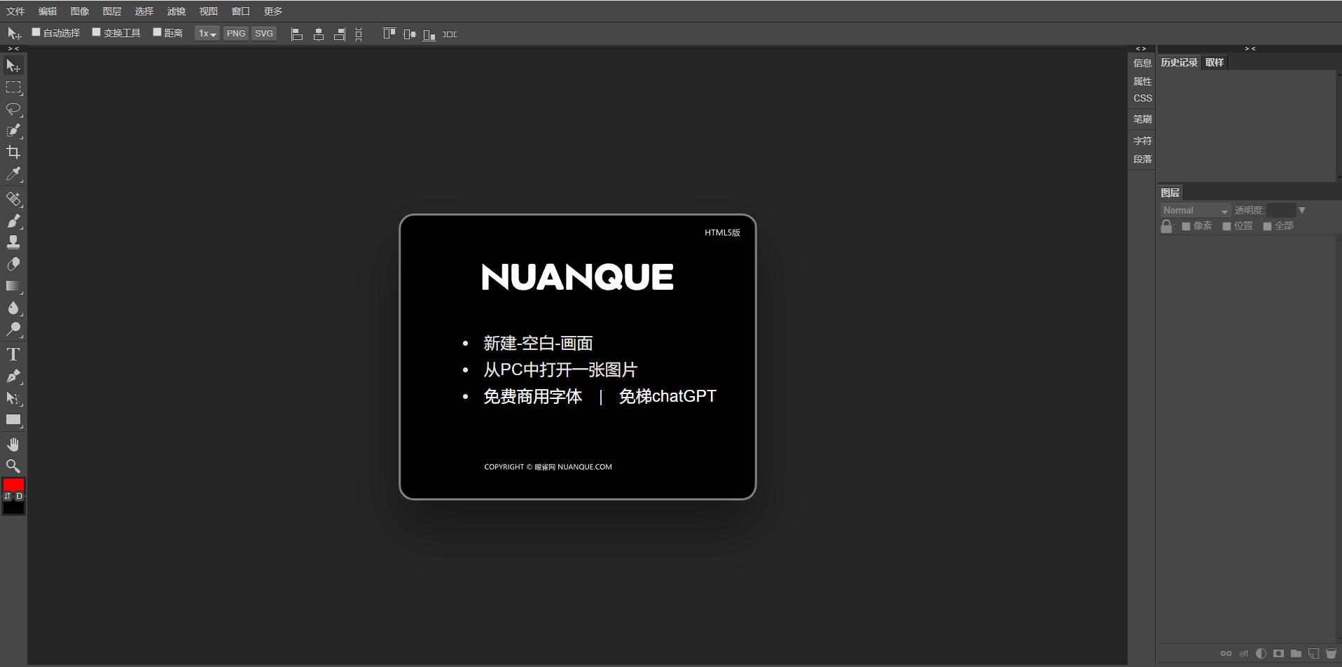The image size is (1342, 667).
Task: Switch to the 取样 tab
Action: tap(1215, 62)
